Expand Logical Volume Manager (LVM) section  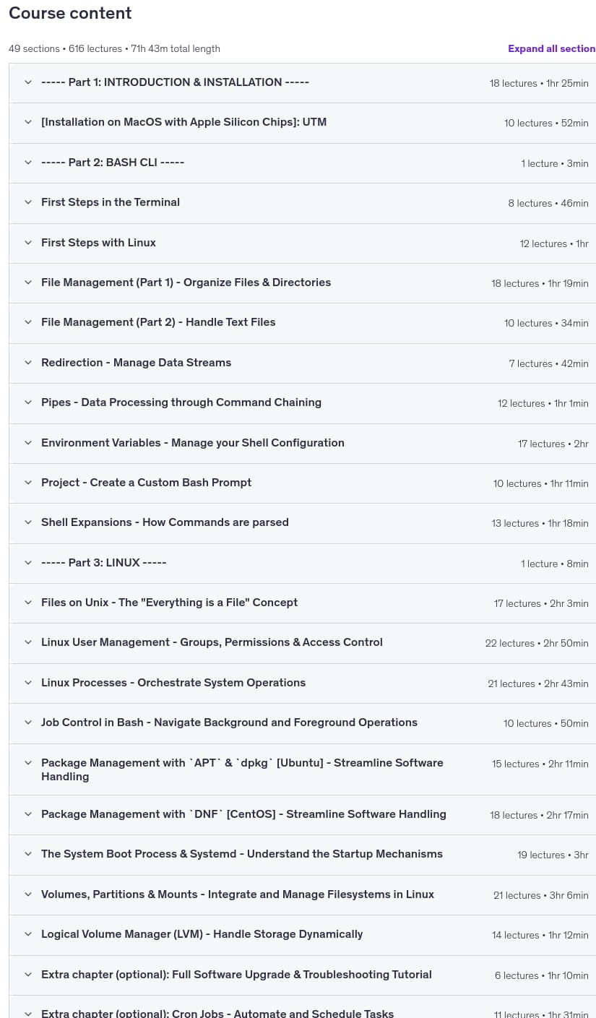point(302,935)
